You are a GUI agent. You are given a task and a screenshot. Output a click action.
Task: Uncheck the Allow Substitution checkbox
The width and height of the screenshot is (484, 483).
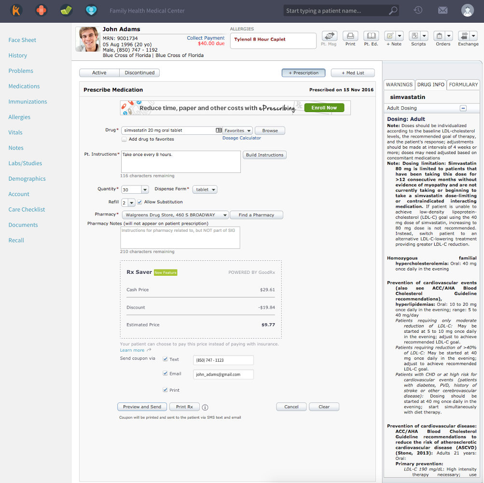coord(140,201)
